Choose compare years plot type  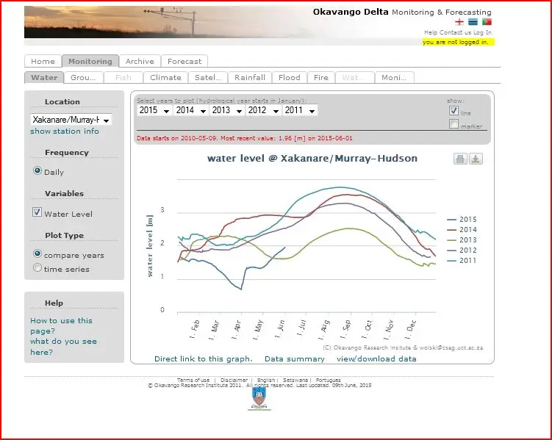click(x=37, y=253)
